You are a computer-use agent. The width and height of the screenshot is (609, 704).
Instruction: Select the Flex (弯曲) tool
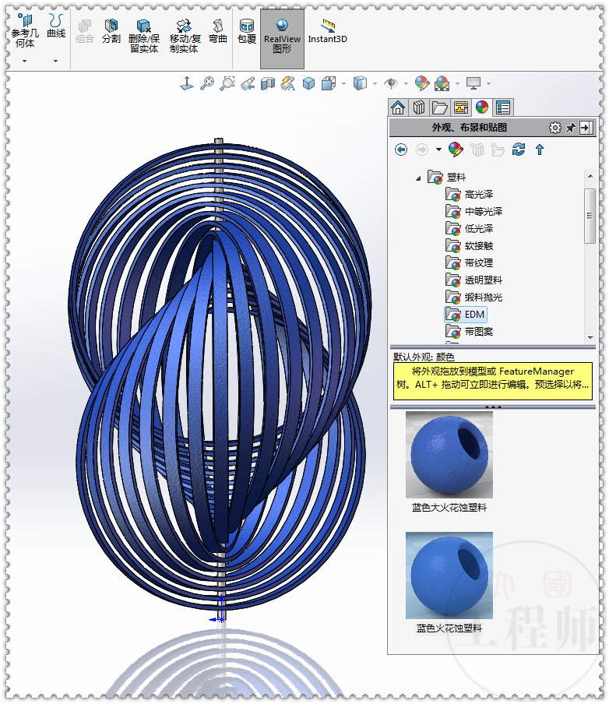pyautogui.click(x=218, y=31)
